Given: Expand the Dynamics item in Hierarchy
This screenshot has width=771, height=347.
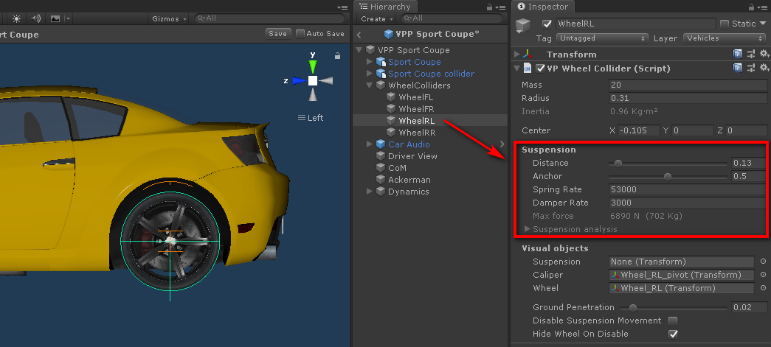Looking at the screenshot, I should (x=370, y=192).
